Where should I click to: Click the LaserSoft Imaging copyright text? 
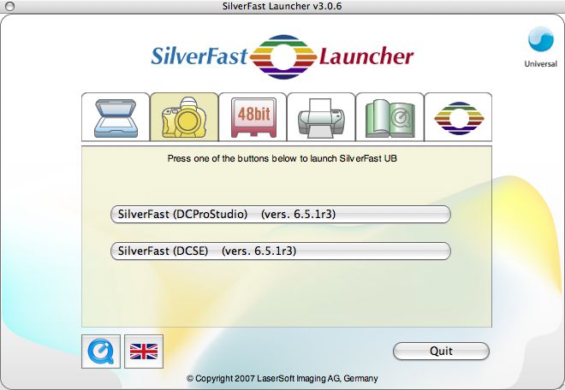click(x=282, y=378)
